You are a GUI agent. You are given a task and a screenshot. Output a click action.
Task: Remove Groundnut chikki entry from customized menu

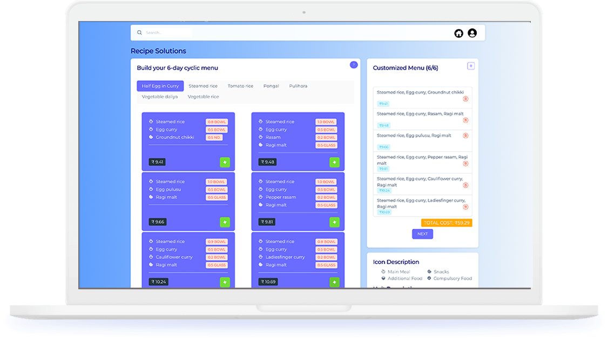coord(465,99)
